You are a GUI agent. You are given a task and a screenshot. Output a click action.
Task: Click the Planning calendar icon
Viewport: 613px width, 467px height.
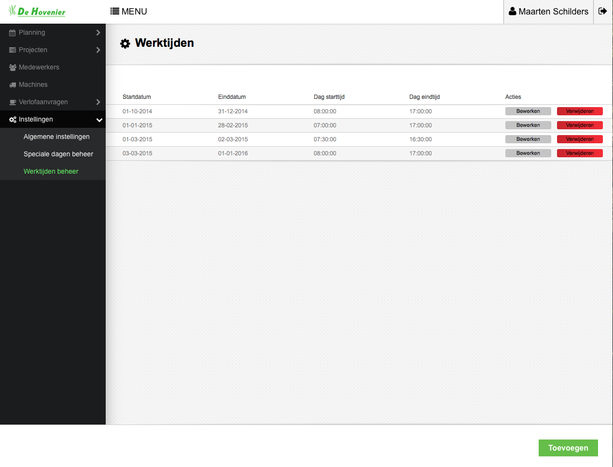point(13,33)
